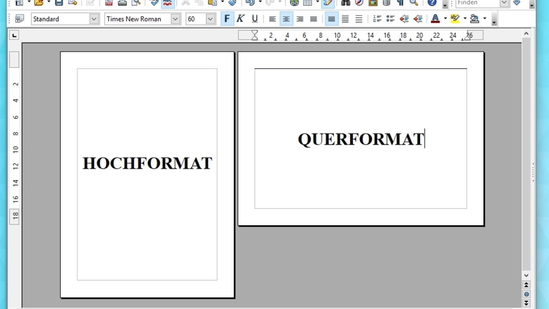Activate the numbered list

(376, 19)
